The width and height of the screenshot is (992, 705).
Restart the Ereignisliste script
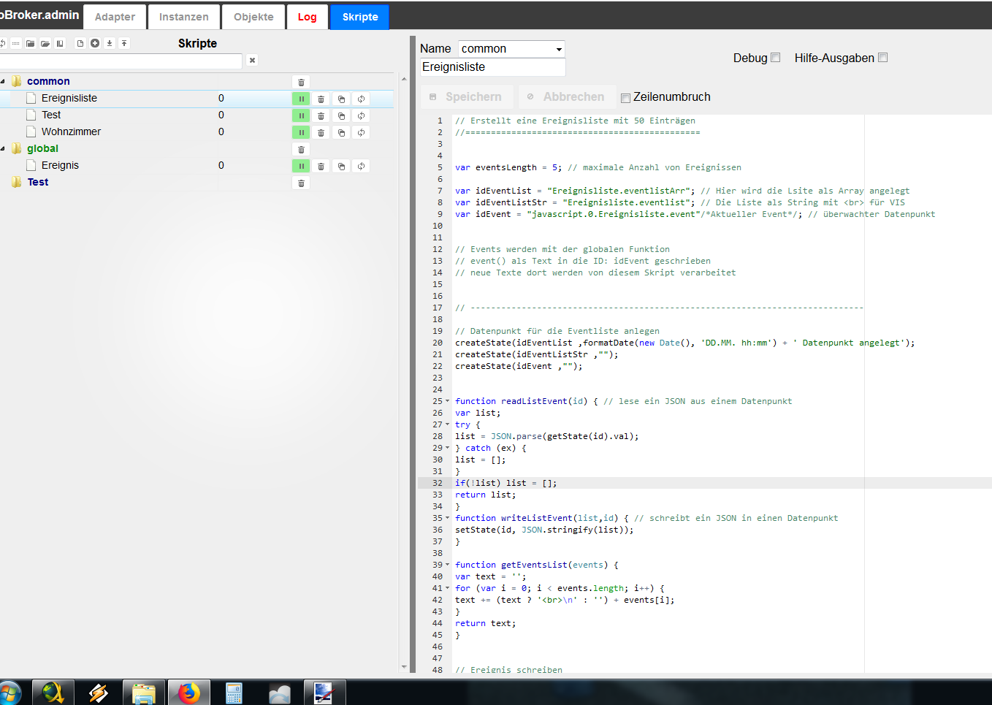(x=361, y=99)
